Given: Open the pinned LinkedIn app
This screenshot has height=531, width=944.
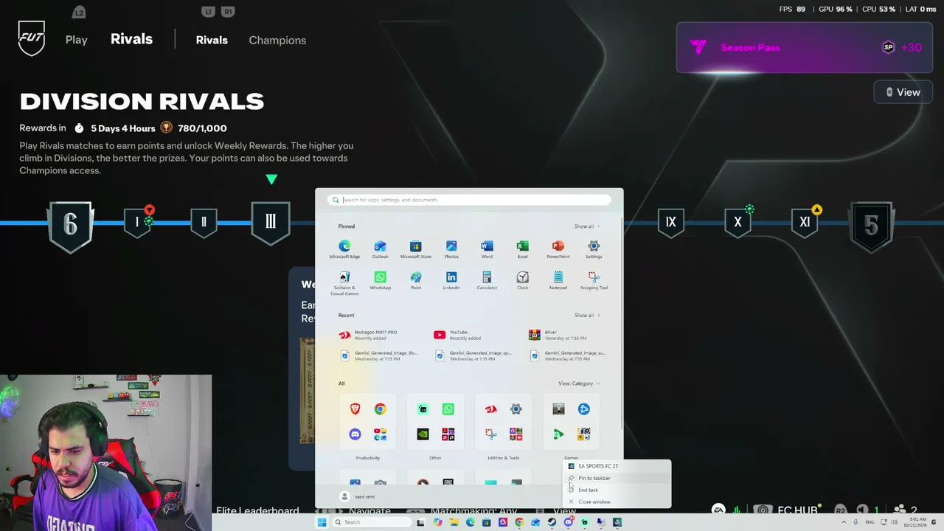Looking at the screenshot, I should coord(451,280).
